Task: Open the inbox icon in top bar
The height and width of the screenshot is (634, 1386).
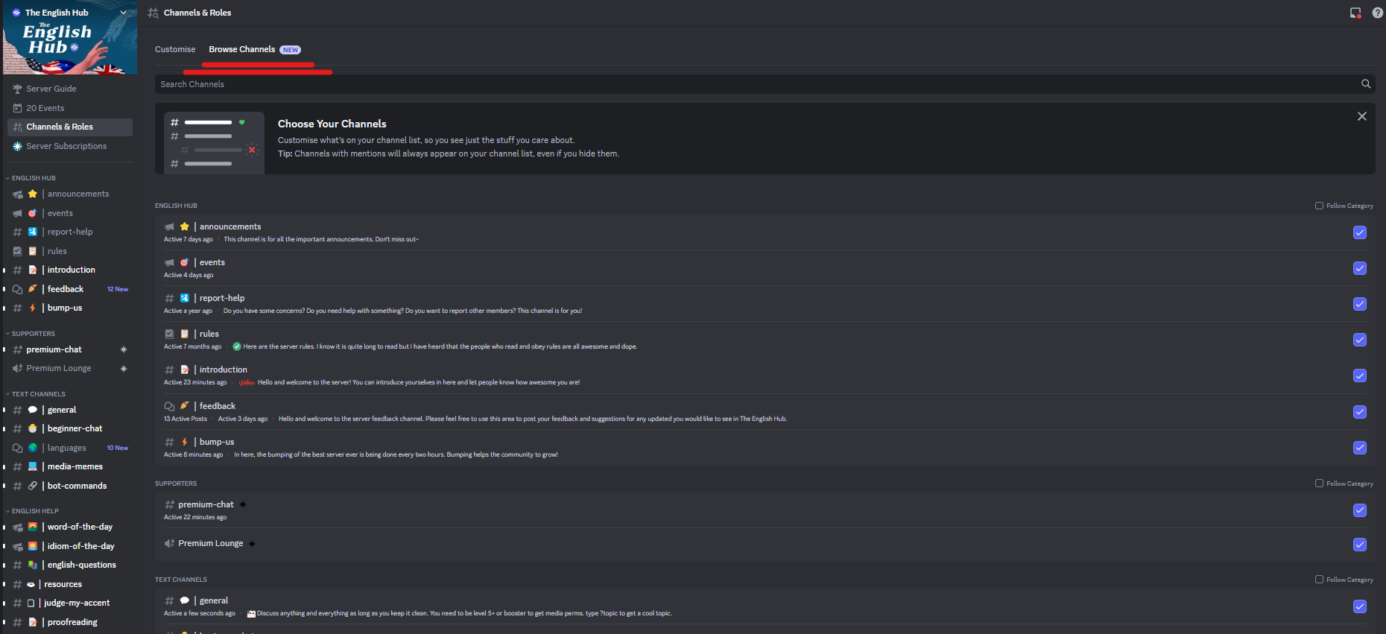Action: click(1355, 13)
